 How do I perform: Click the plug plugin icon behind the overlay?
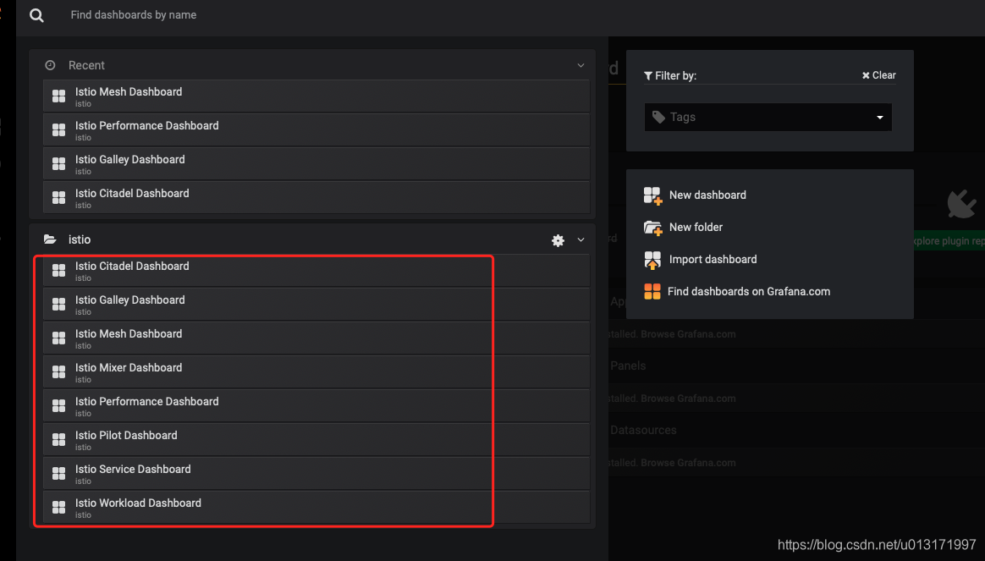coord(961,204)
